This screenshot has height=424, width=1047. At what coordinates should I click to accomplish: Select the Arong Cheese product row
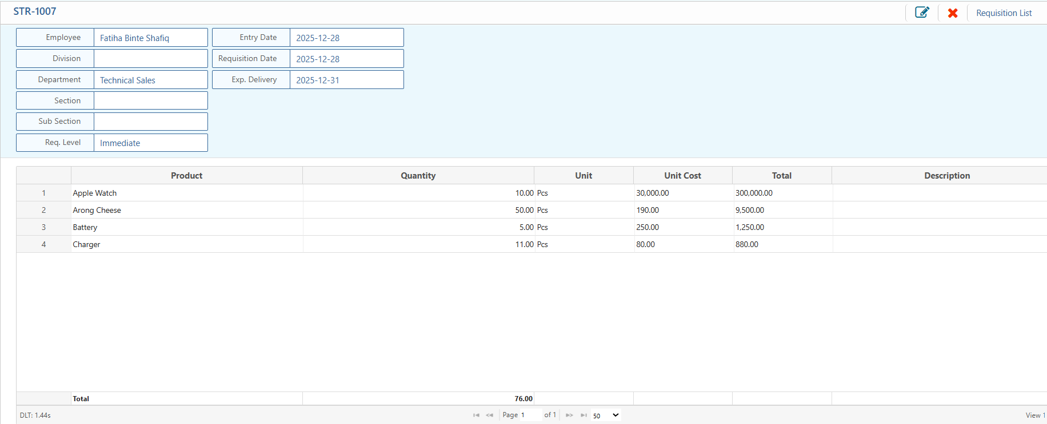(x=97, y=210)
